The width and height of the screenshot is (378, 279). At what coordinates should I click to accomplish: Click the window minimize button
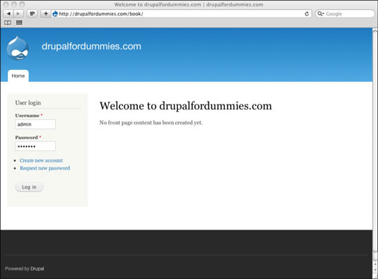(14, 4)
